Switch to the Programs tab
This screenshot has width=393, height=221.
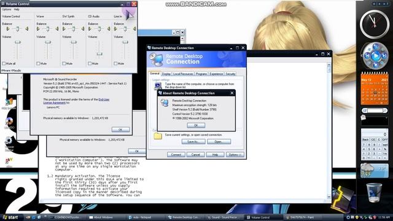pyautogui.click(x=201, y=74)
